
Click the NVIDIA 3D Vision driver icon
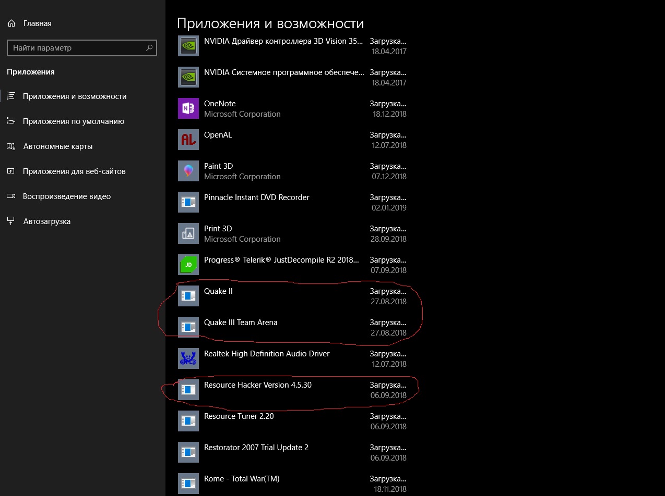click(188, 45)
